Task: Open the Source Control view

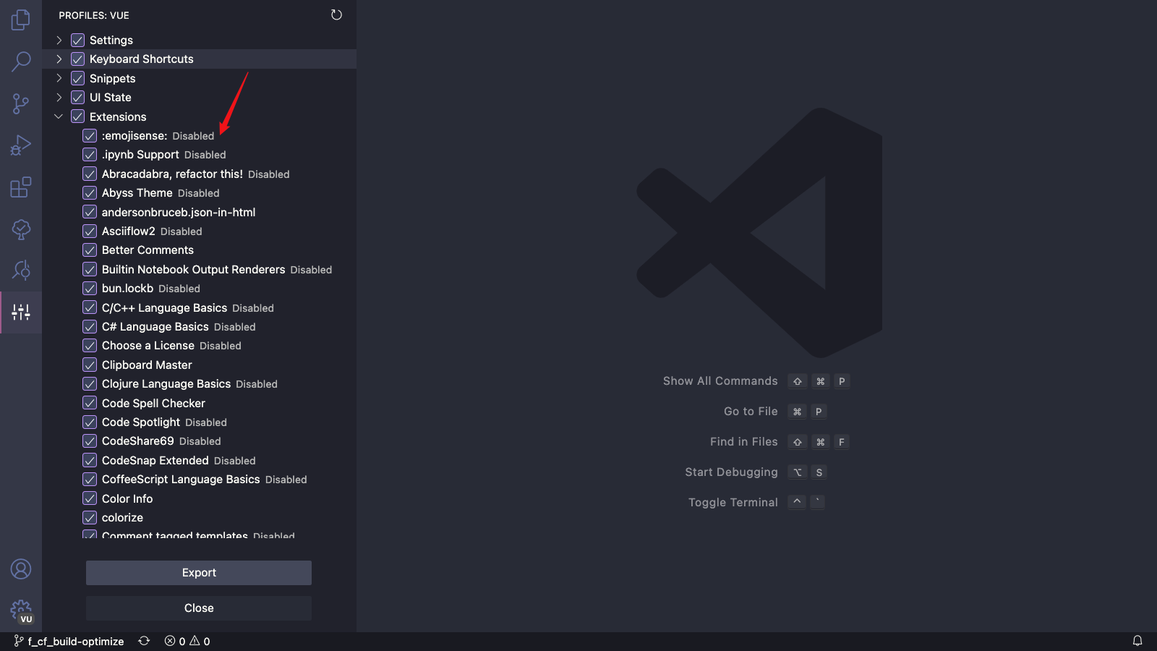Action: pos(20,103)
